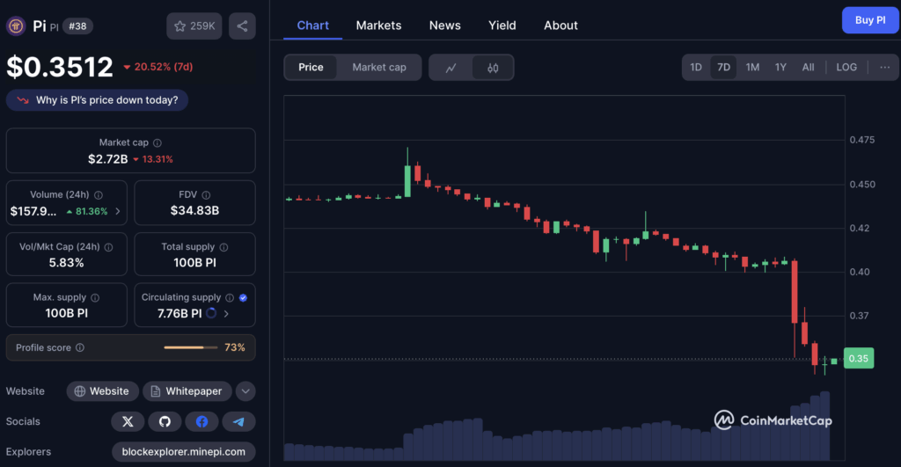Set chart range to 1D
This screenshot has height=467, width=901.
(x=696, y=67)
